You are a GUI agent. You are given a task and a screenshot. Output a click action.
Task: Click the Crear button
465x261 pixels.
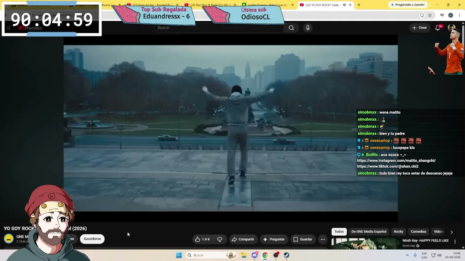click(x=420, y=28)
